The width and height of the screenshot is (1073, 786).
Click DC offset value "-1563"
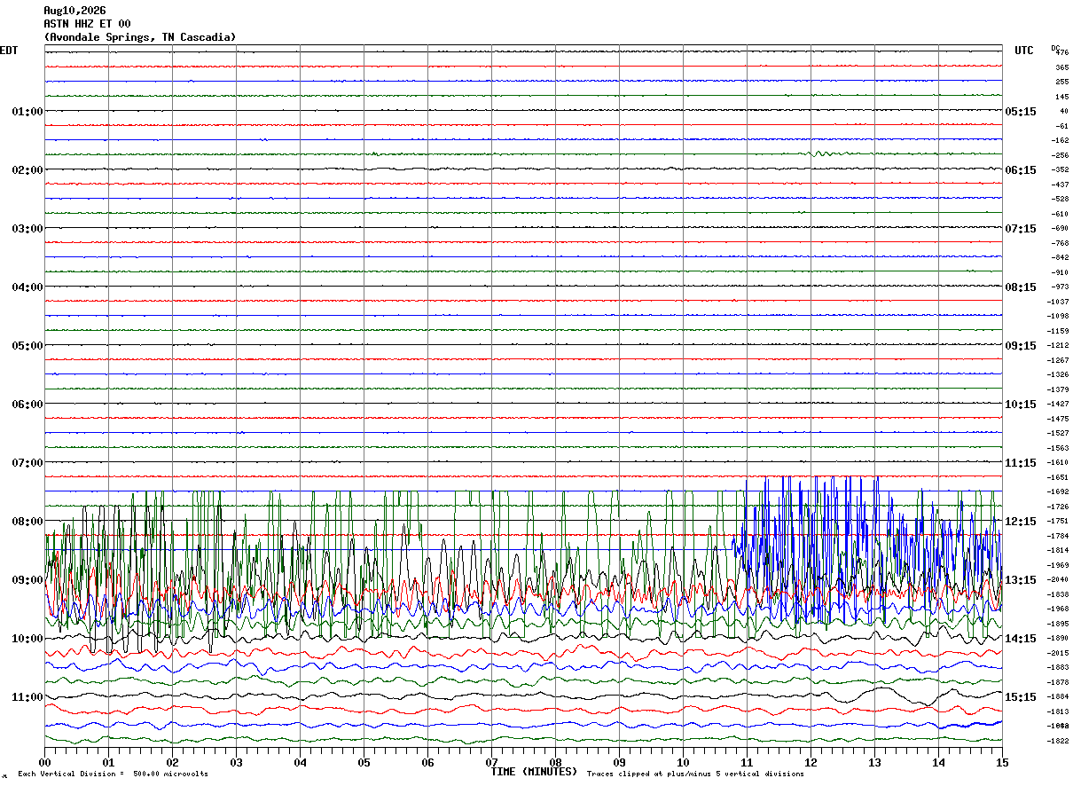[1059, 448]
